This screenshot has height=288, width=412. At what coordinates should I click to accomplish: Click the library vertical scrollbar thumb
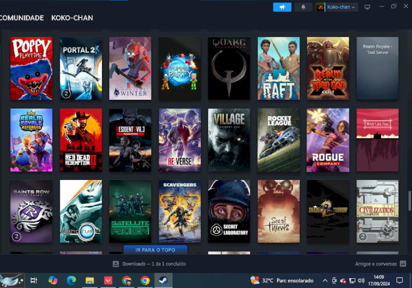(x=409, y=201)
